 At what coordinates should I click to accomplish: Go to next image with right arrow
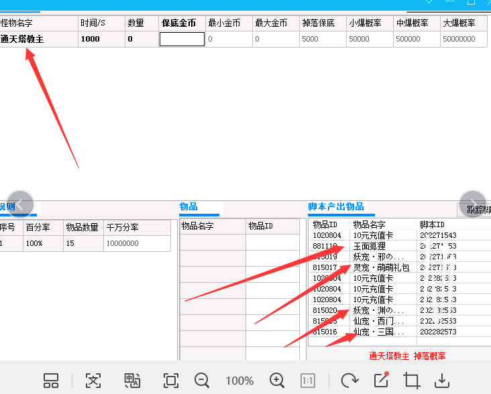[x=473, y=203]
